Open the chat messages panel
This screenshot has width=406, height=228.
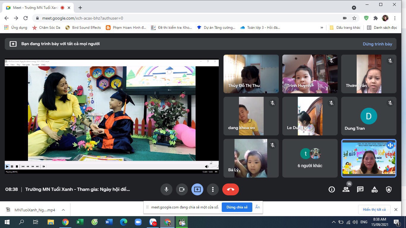point(360,189)
